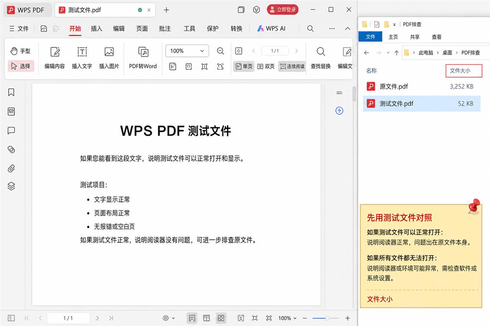
Task: Go to next page via ribbon arrow
Action: pos(296,51)
